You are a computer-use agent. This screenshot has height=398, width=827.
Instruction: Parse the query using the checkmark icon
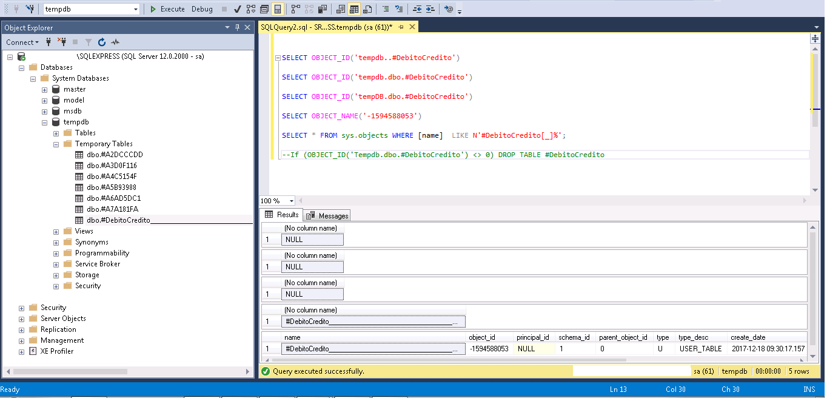[x=238, y=8]
